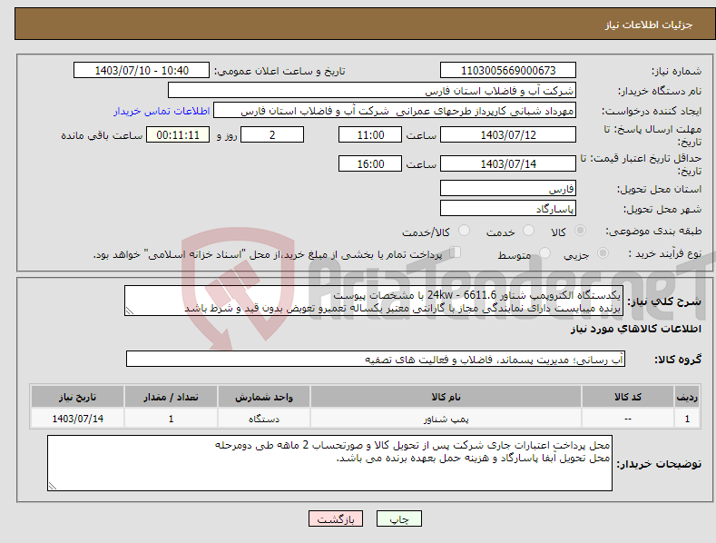The height and width of the screenshot is (543, 716).
Task: Click the delivery city field پاسارگاد
Action: point(508,209)
